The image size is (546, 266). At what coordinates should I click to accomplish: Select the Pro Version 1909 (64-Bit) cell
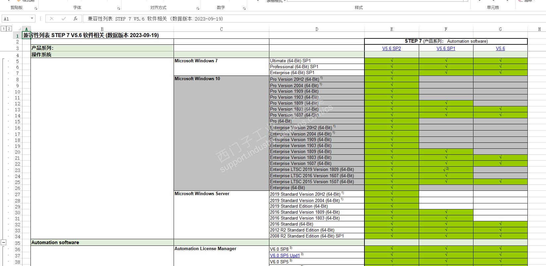(317, 91)
